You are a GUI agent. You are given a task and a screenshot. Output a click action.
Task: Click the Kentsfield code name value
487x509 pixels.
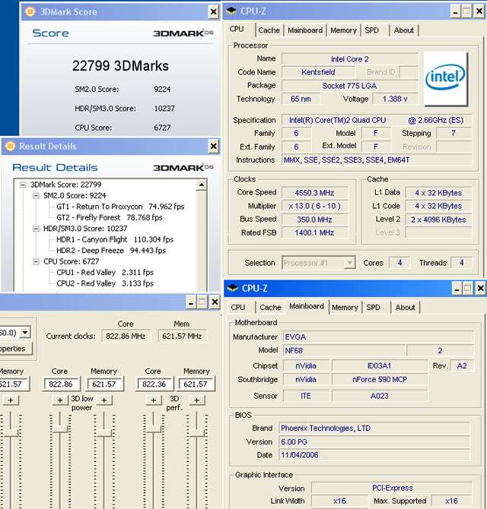point(318,72)
